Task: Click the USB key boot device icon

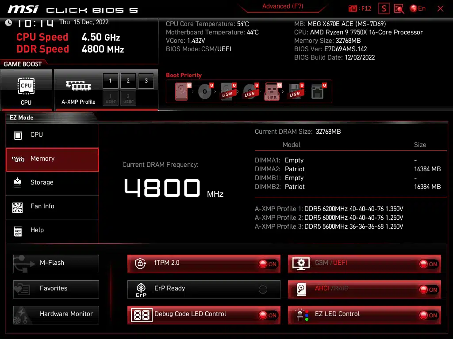Action: pos(273,91)
